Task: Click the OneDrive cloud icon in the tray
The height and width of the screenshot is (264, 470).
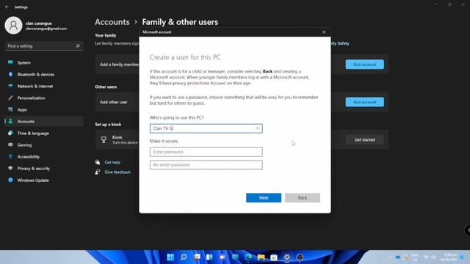Action: [398, 257]
